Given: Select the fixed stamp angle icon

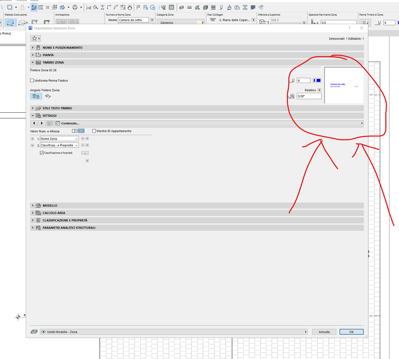Looking at the screenshot, I should tap(36, 96).
